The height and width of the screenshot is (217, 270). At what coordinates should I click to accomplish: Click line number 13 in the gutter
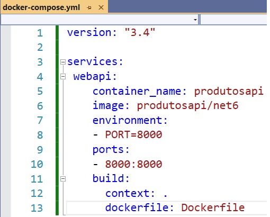click(37, 208)
